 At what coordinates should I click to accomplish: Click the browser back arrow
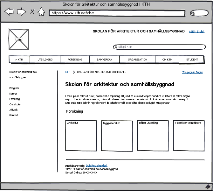click(9, 11)
